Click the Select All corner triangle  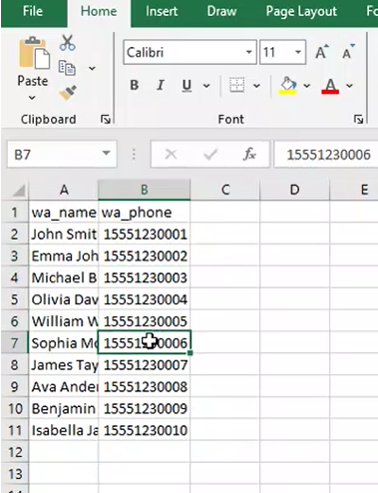coord(18,191)
